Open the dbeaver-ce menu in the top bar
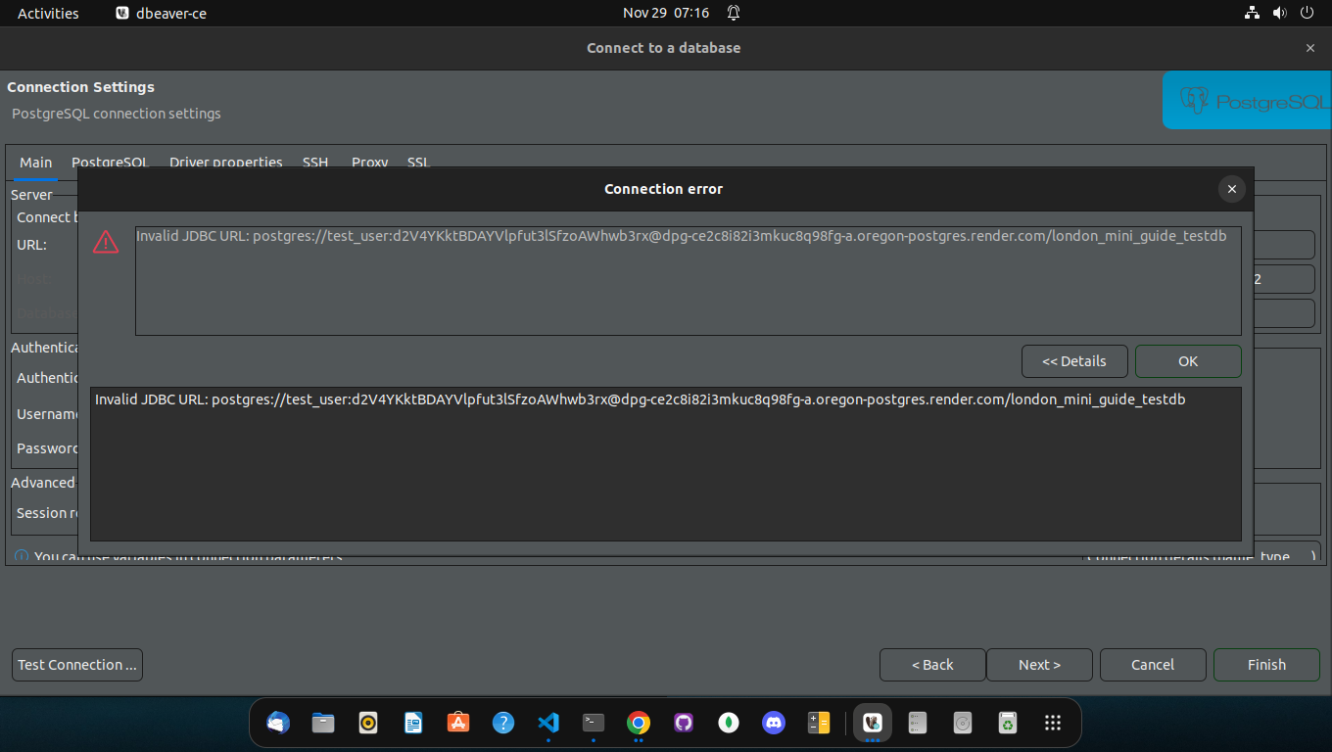 pos(160,13)
